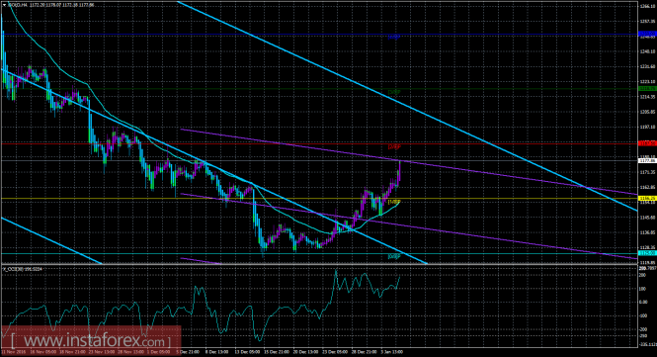
Task: Click the cyan pivot label near bottom
Action: [x=394, y=256]
